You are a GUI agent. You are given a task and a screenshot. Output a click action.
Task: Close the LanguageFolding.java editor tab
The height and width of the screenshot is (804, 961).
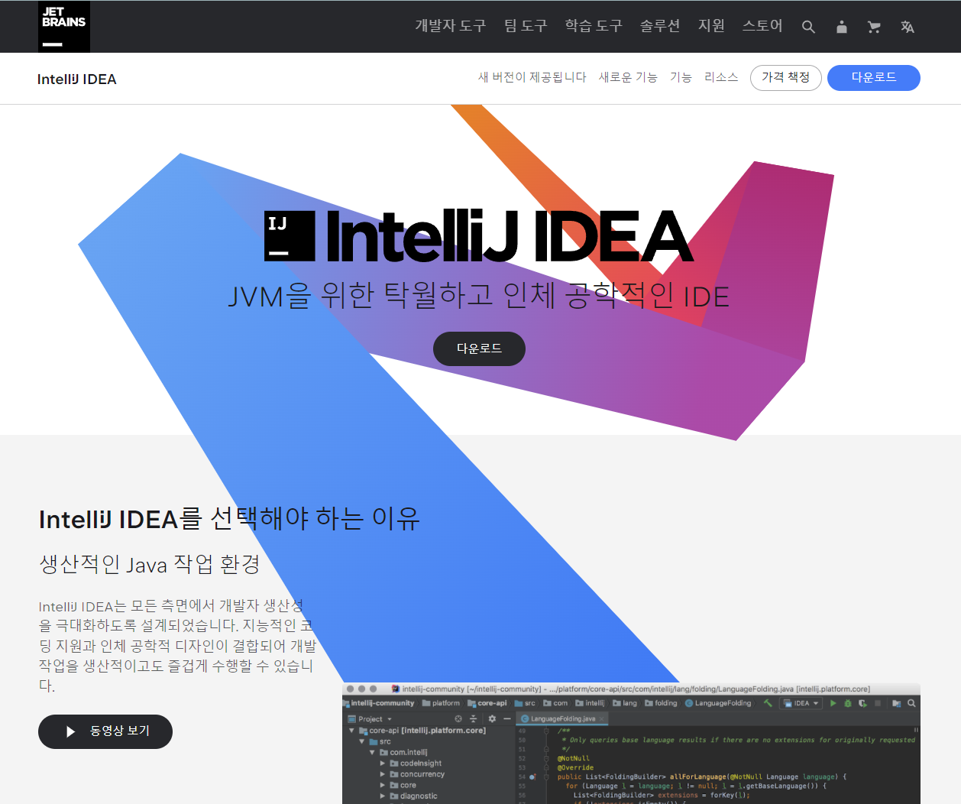coord(602,719)
